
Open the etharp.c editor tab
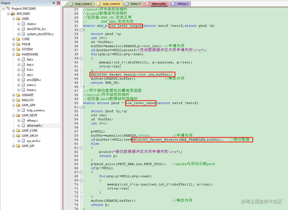click(180, 4)
